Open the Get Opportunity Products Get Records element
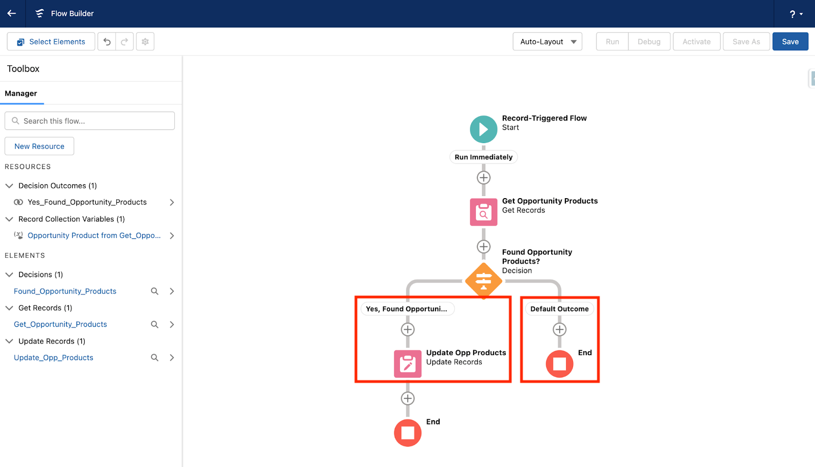 pos(483,211)
